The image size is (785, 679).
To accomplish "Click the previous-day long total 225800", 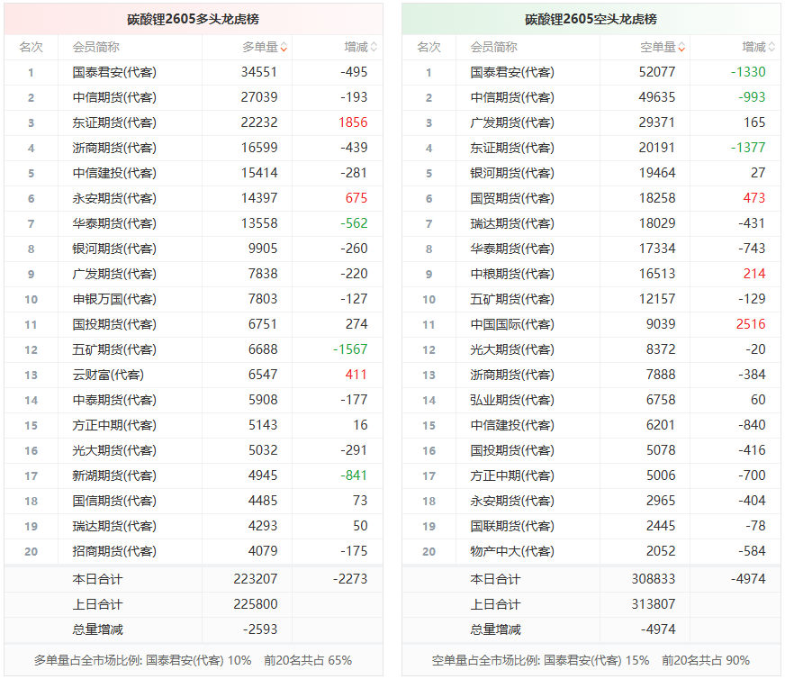I will [256, 604].
